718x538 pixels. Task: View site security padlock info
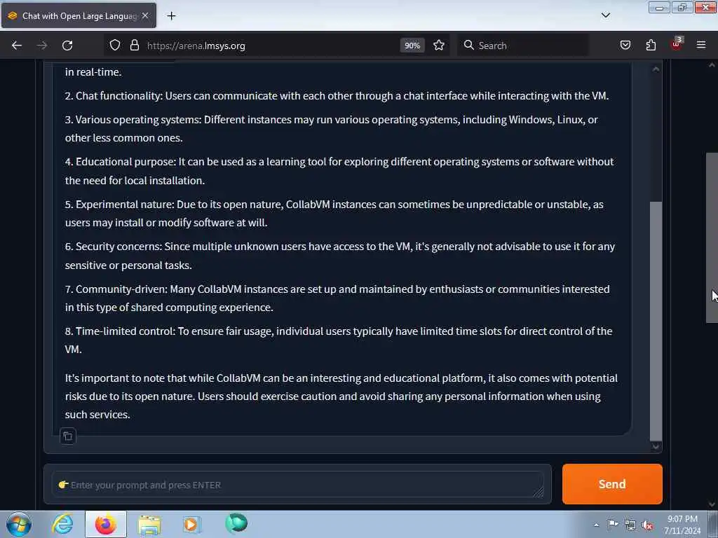[x=135, y=46]
